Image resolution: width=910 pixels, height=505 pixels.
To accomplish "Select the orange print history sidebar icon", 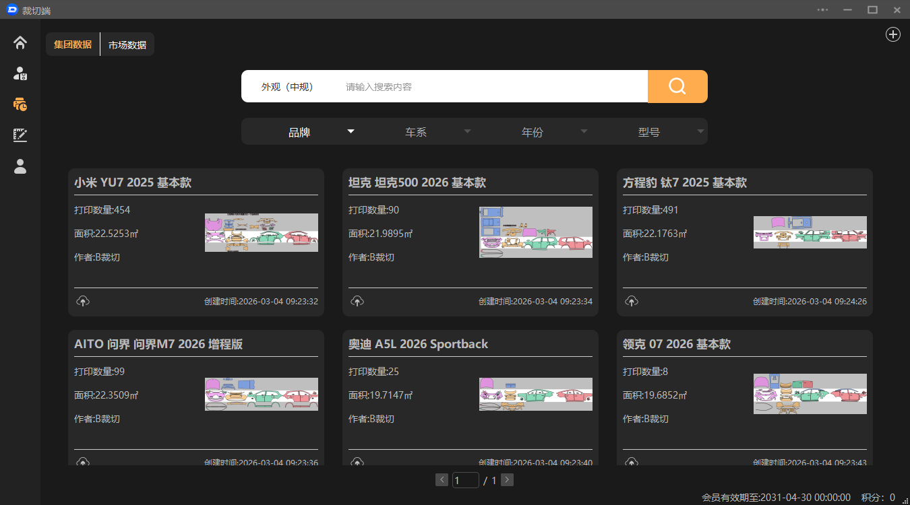I will (20, 104).
